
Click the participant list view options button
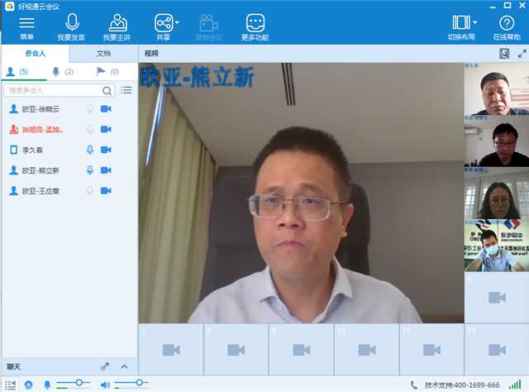(126, 90)
